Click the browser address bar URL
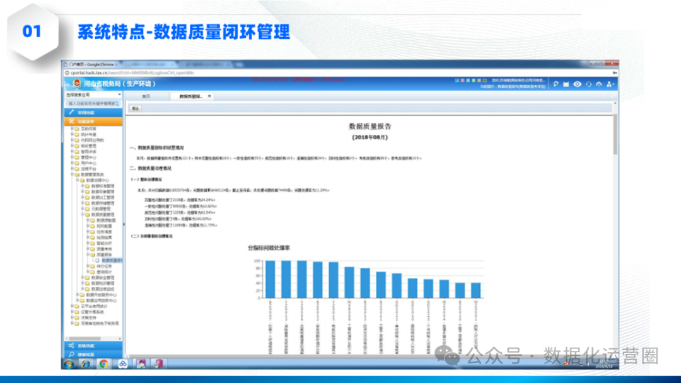The image size is (681, 383). (132, 73)
